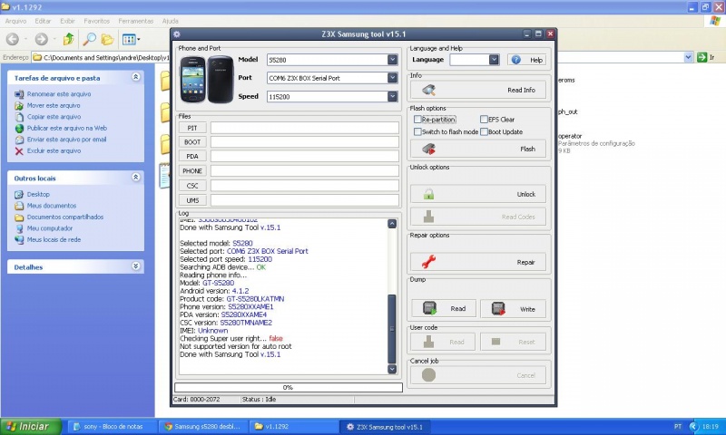
Task: Open the Ajuda menu
Action: pos(171,21)
